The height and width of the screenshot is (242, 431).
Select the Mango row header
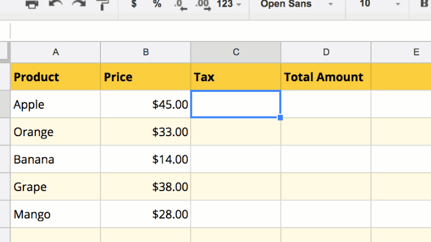[4, 214]
